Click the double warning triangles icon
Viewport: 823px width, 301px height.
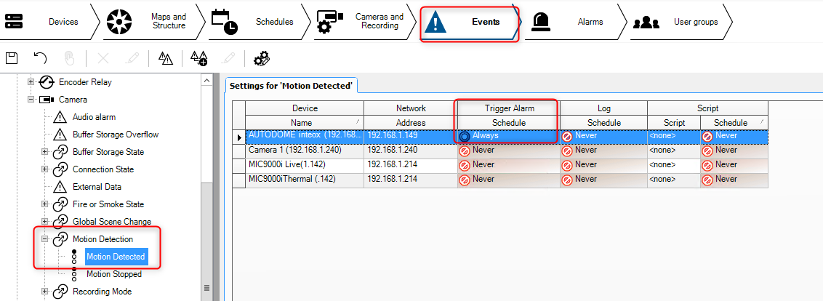coord(166,58)
